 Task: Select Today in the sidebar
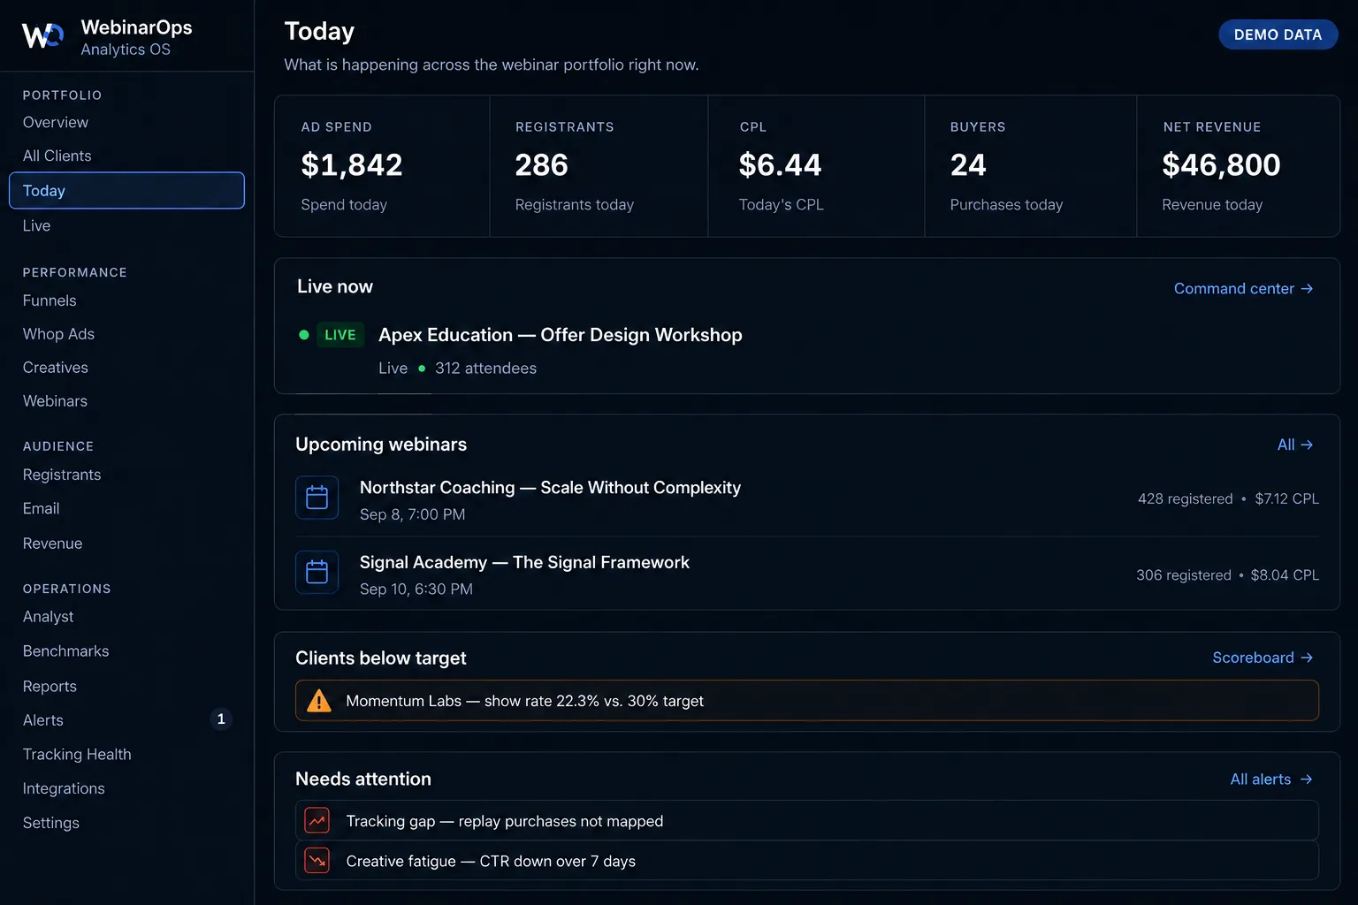click(x=126, y=191)
